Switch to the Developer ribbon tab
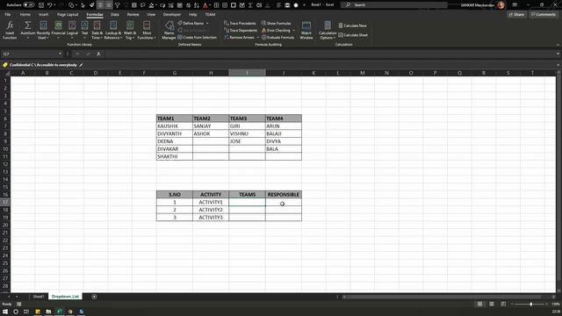 tap(172, 15)
